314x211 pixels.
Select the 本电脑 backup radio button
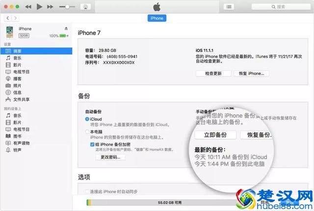click(87, 132)
